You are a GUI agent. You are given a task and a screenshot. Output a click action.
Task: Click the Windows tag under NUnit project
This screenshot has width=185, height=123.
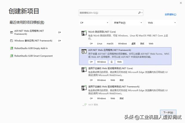[x=122, y=44]
